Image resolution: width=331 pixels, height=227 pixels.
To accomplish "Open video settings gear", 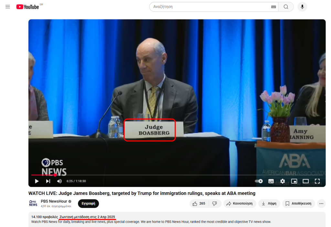I will (x=283, y=181).
